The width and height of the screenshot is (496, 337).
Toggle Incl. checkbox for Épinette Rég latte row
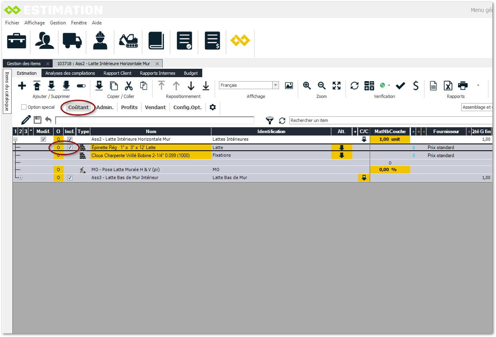(70, 148)
